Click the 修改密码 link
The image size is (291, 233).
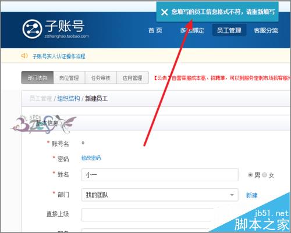(x=91, y=158)
